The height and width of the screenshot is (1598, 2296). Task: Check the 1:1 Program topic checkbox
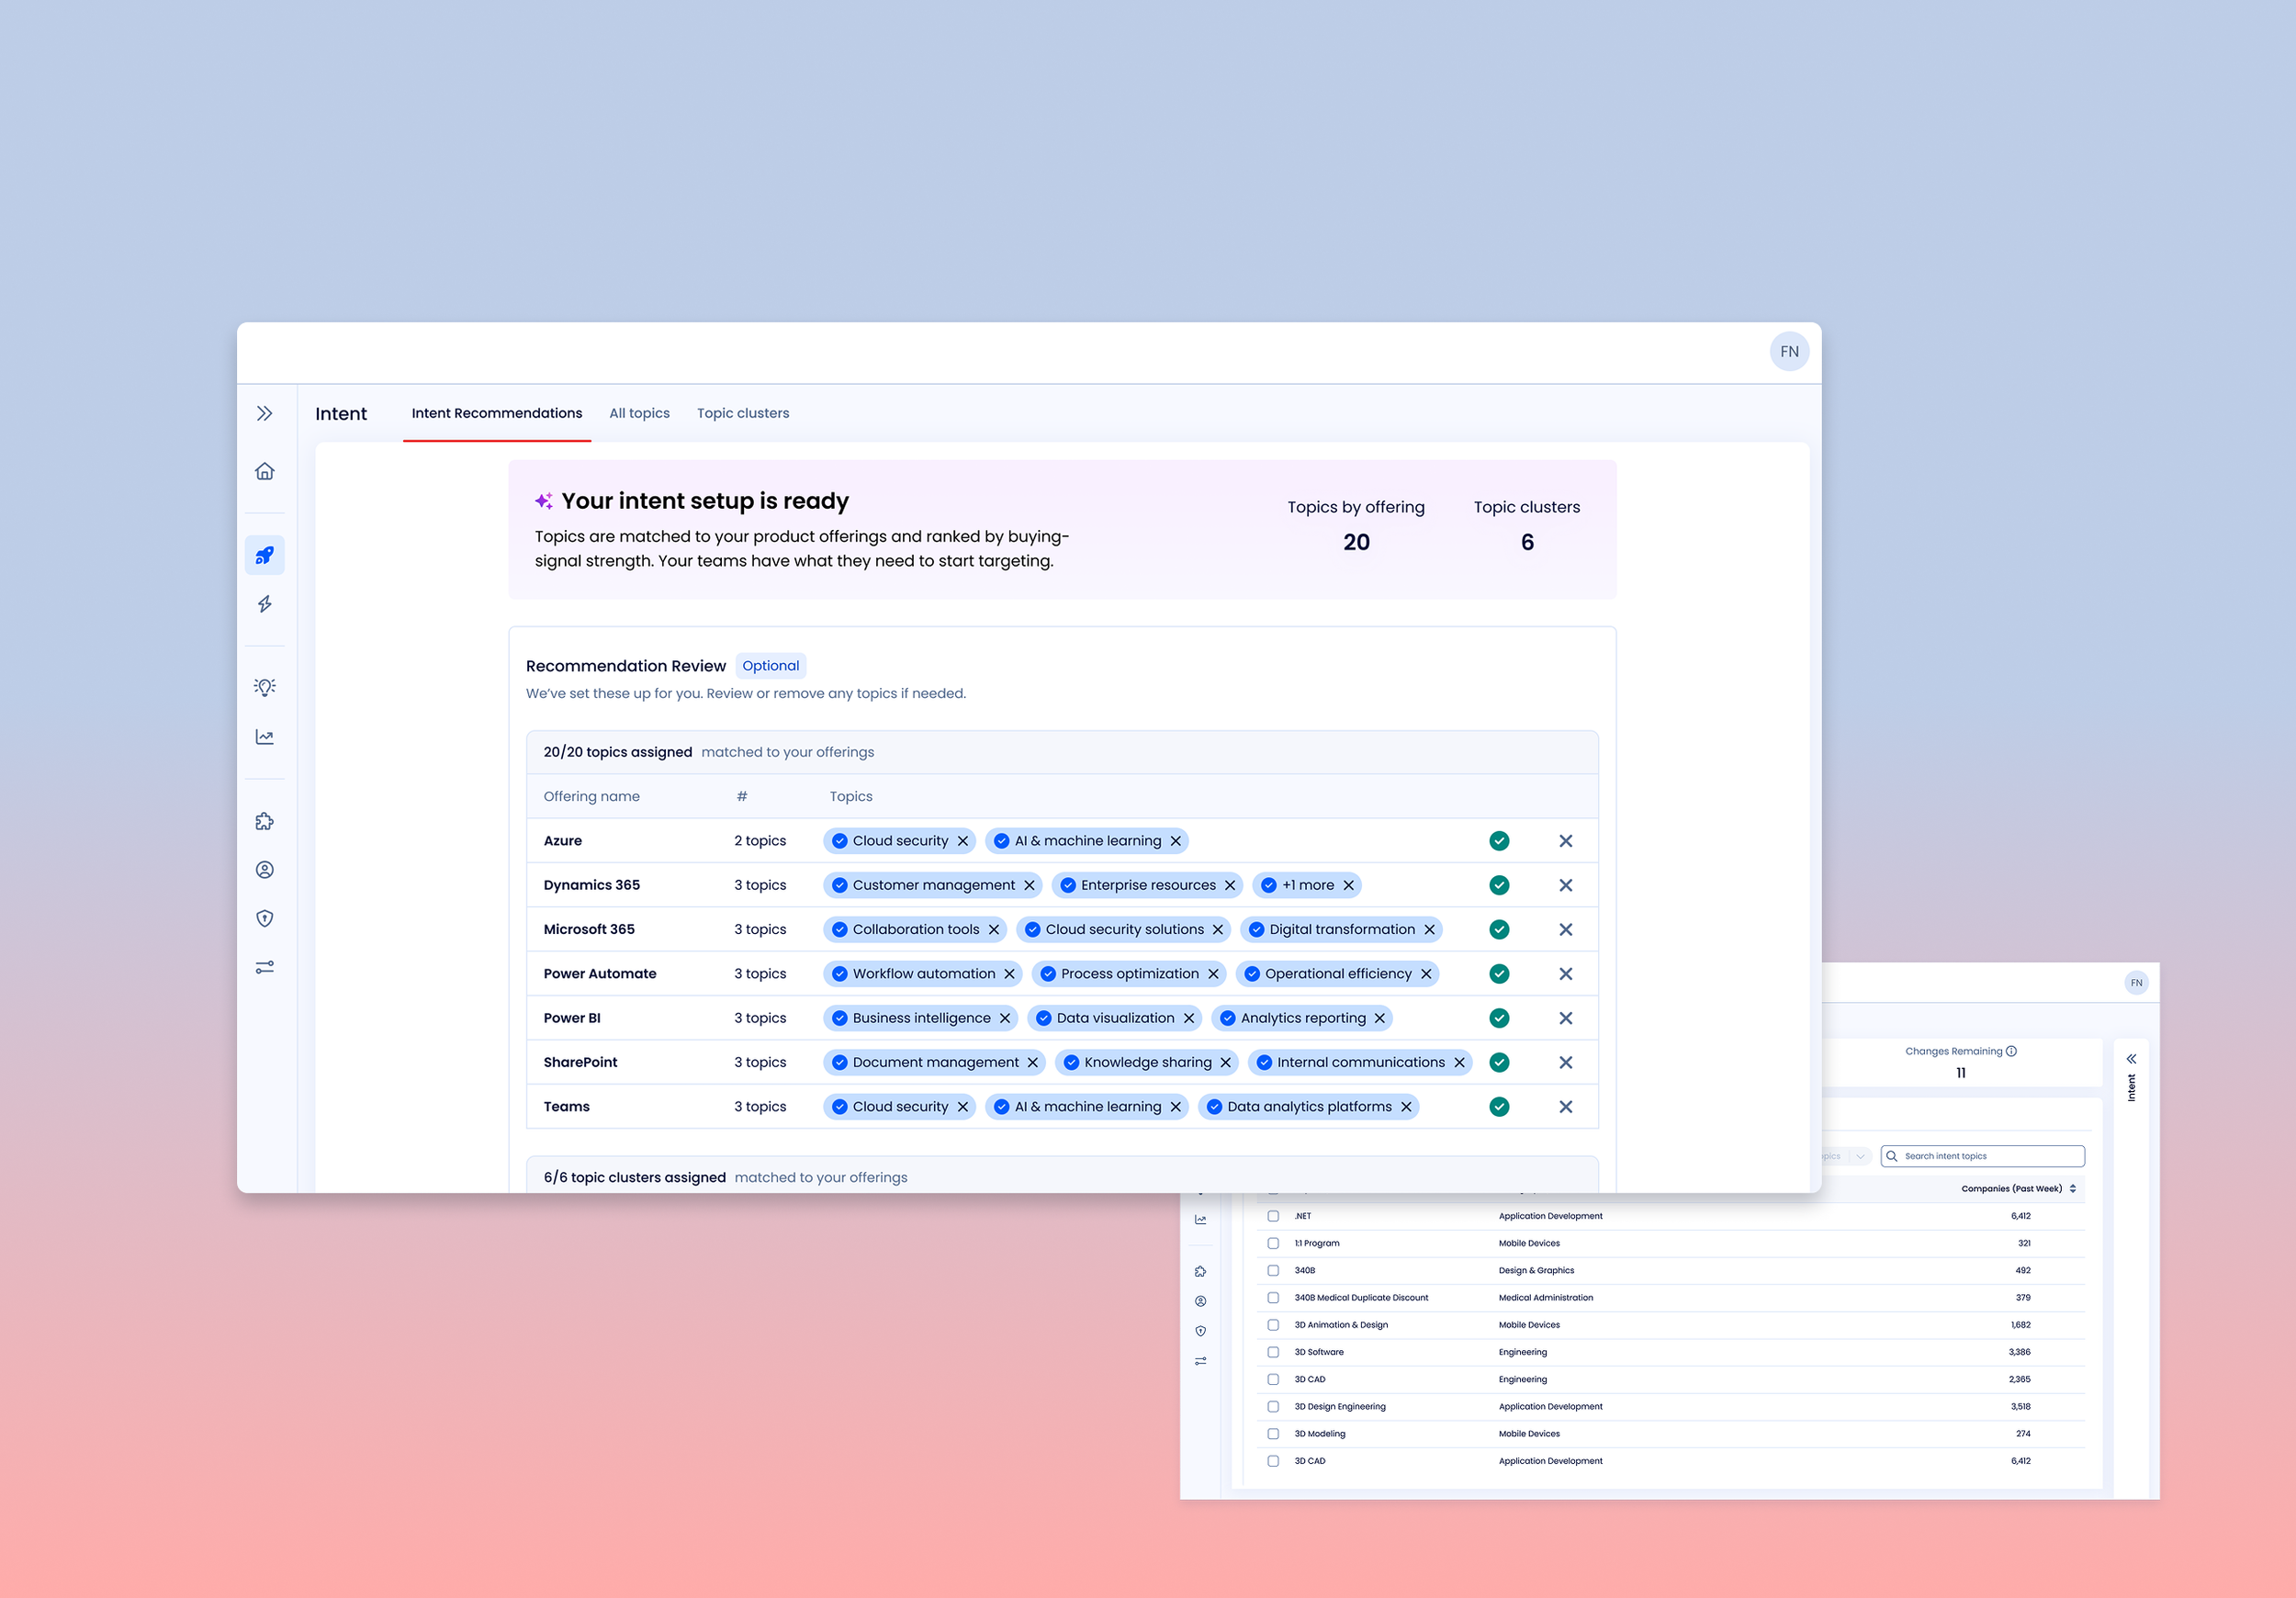pos(1272,1243)
